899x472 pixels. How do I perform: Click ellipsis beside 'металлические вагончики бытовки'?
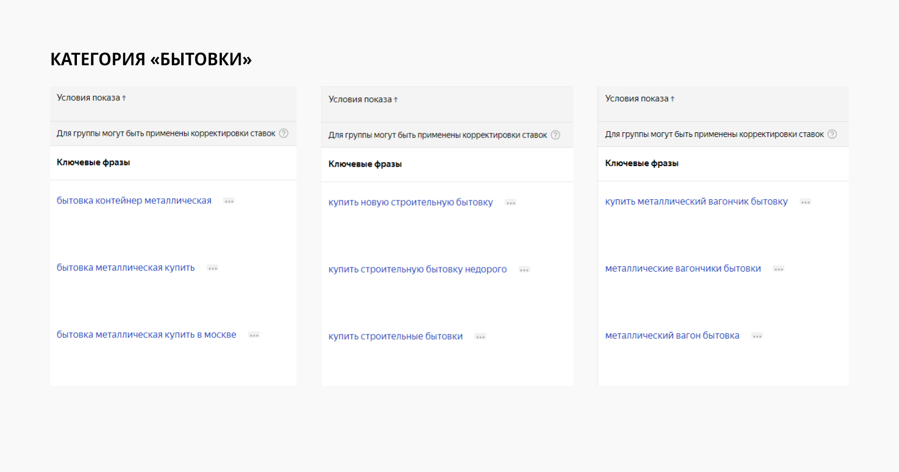tap(778, 269)
